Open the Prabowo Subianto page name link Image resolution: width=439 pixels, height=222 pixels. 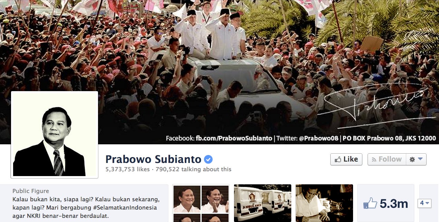tap(153, 159)
